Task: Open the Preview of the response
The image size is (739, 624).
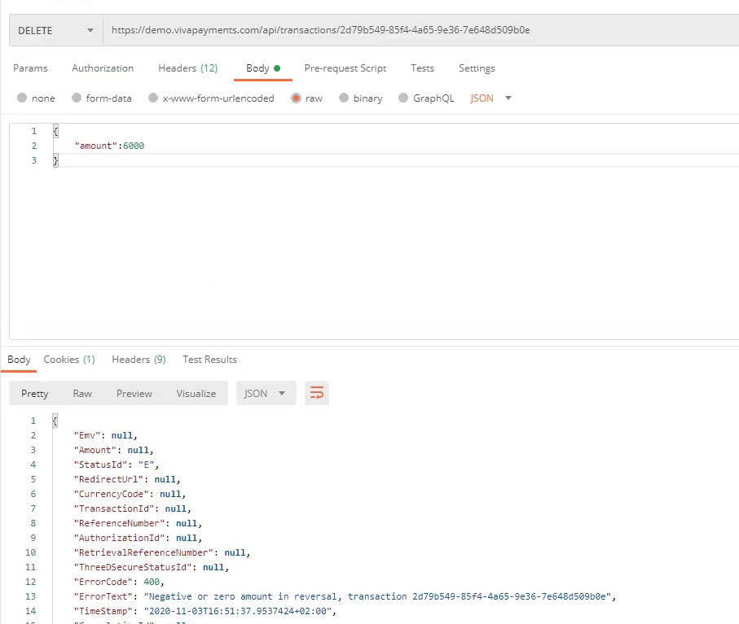Action: pyautogui.click(x=134, y=393)
